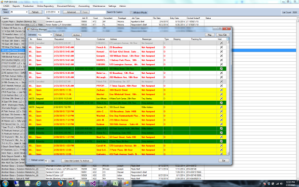
Task: Open the Accounting menu
Action: [84, 6]
